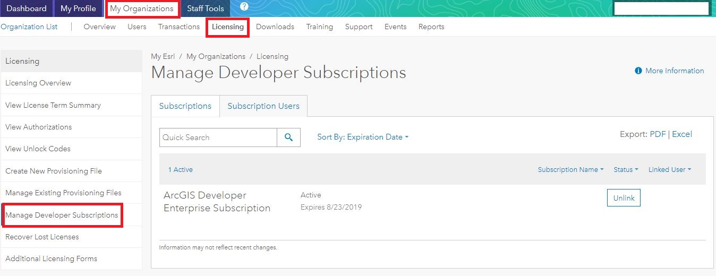Open the More Information link
716x276 pixels.
click(x=675, y=71)
